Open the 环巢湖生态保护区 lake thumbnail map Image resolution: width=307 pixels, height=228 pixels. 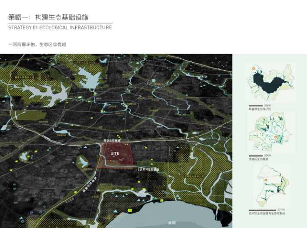pos(269,83)
